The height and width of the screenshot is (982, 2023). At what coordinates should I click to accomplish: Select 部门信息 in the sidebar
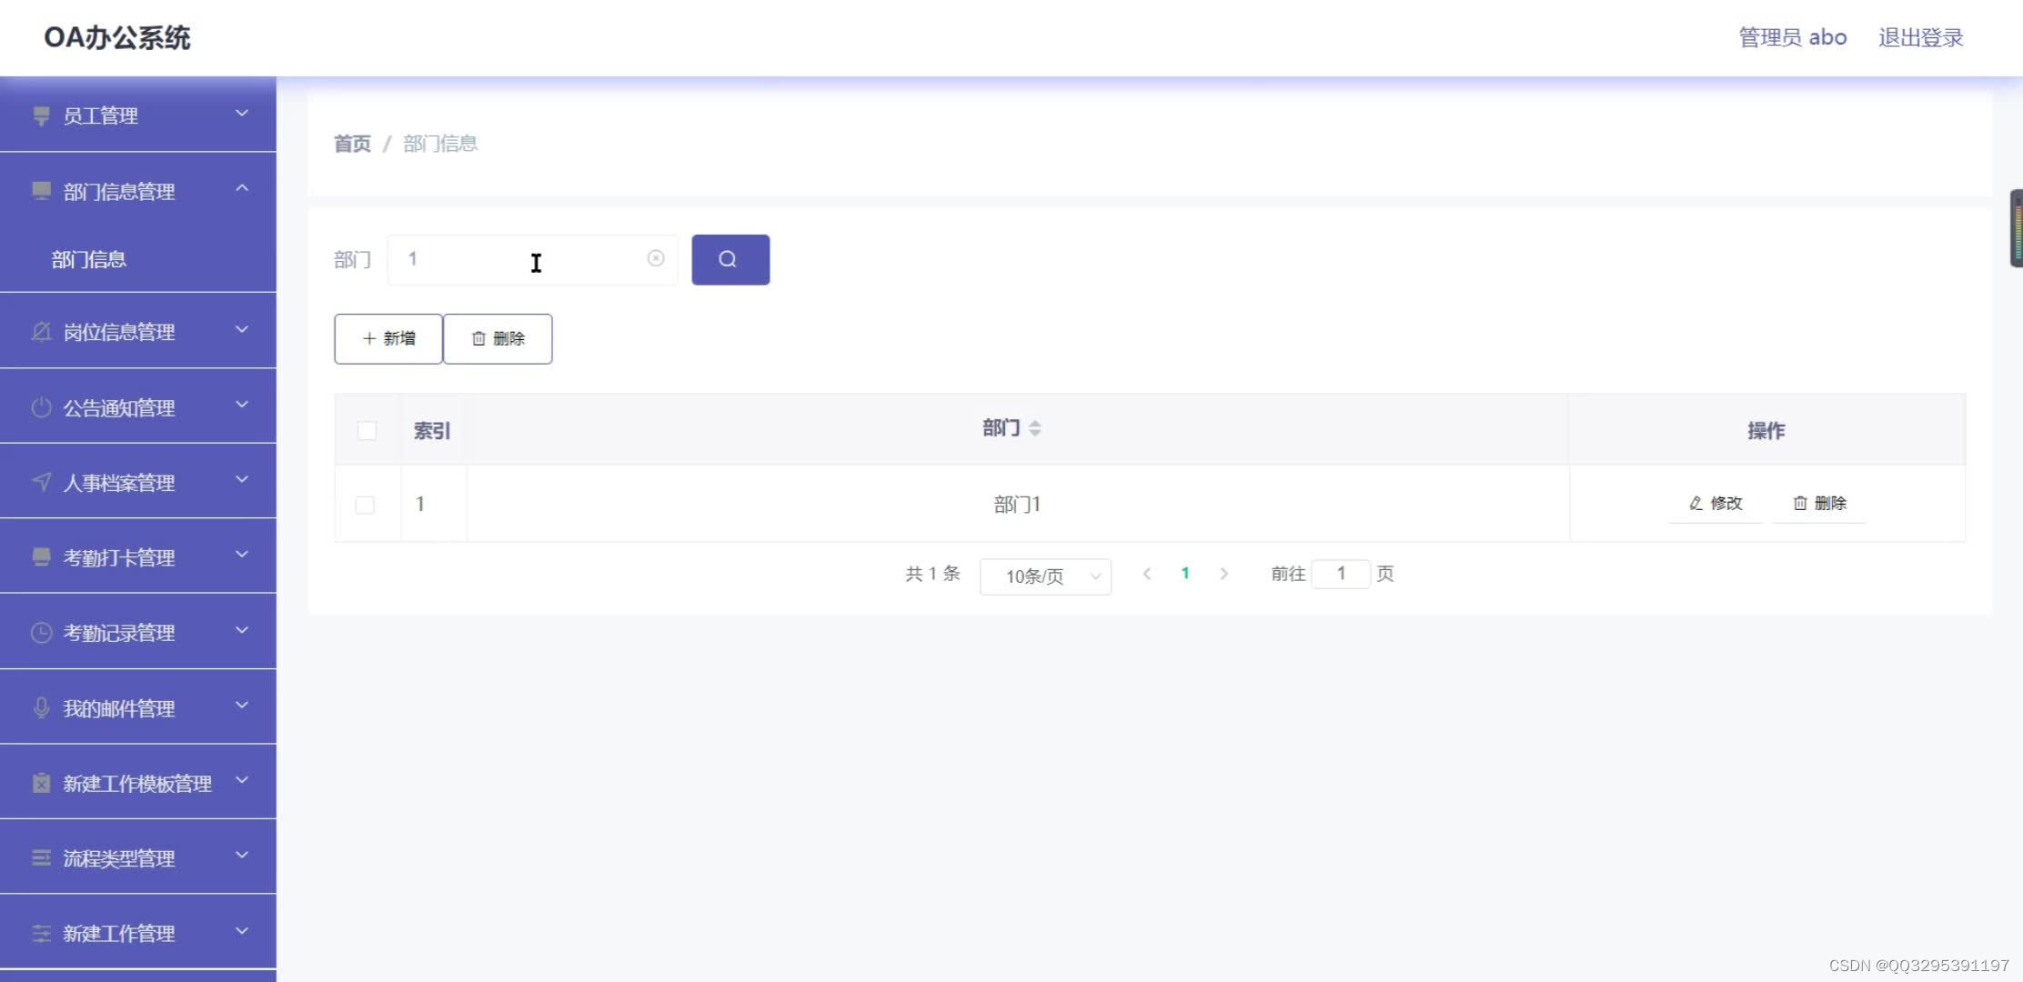(89, 259)
